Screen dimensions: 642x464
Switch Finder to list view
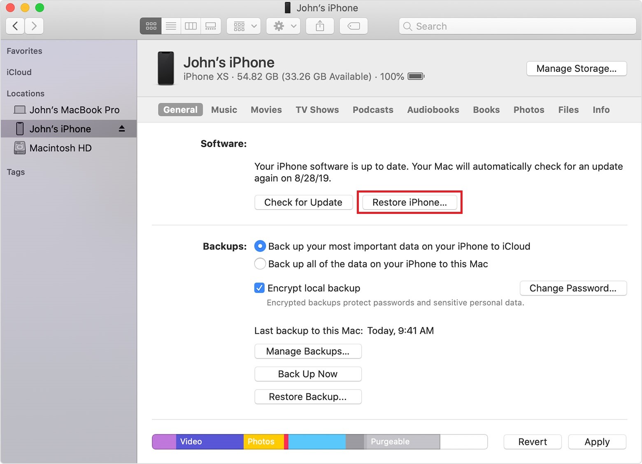point(171,26)
